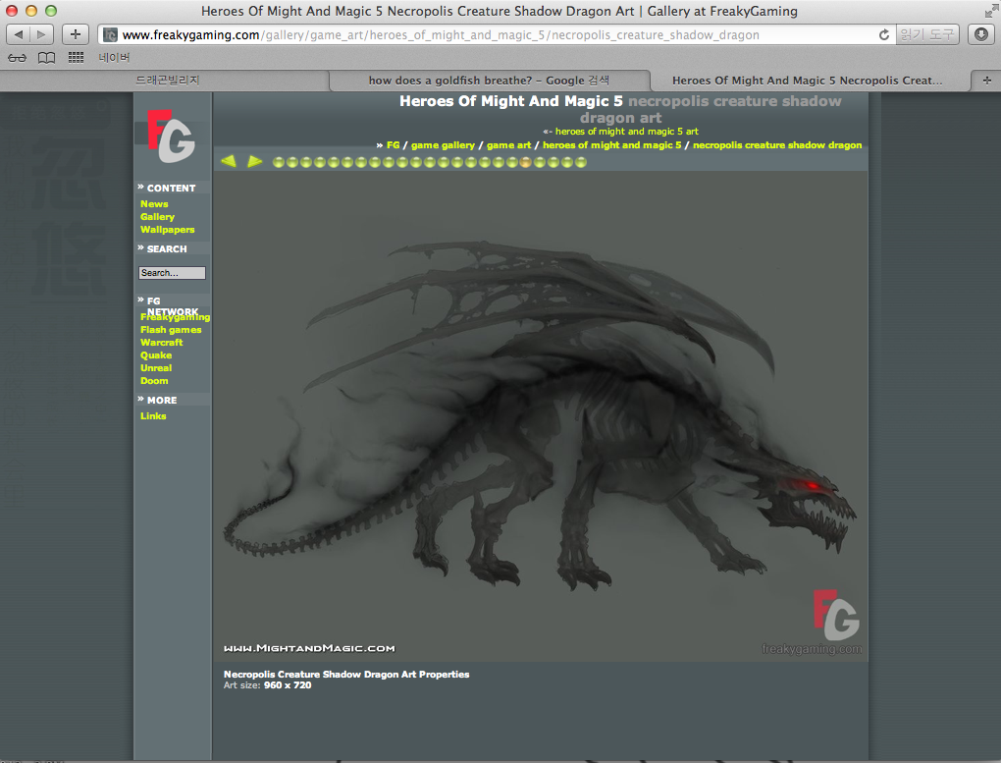Screen dimensions: 1001x763
Task: Go to next image with right arrow
Action: click(x=255, y=161)
